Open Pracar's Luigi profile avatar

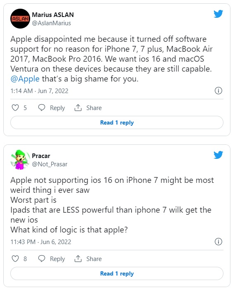(x=20, y=160)
